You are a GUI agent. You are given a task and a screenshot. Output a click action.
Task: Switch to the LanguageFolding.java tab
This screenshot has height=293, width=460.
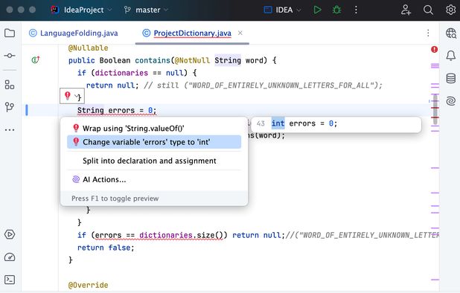[x=74, y=33]
